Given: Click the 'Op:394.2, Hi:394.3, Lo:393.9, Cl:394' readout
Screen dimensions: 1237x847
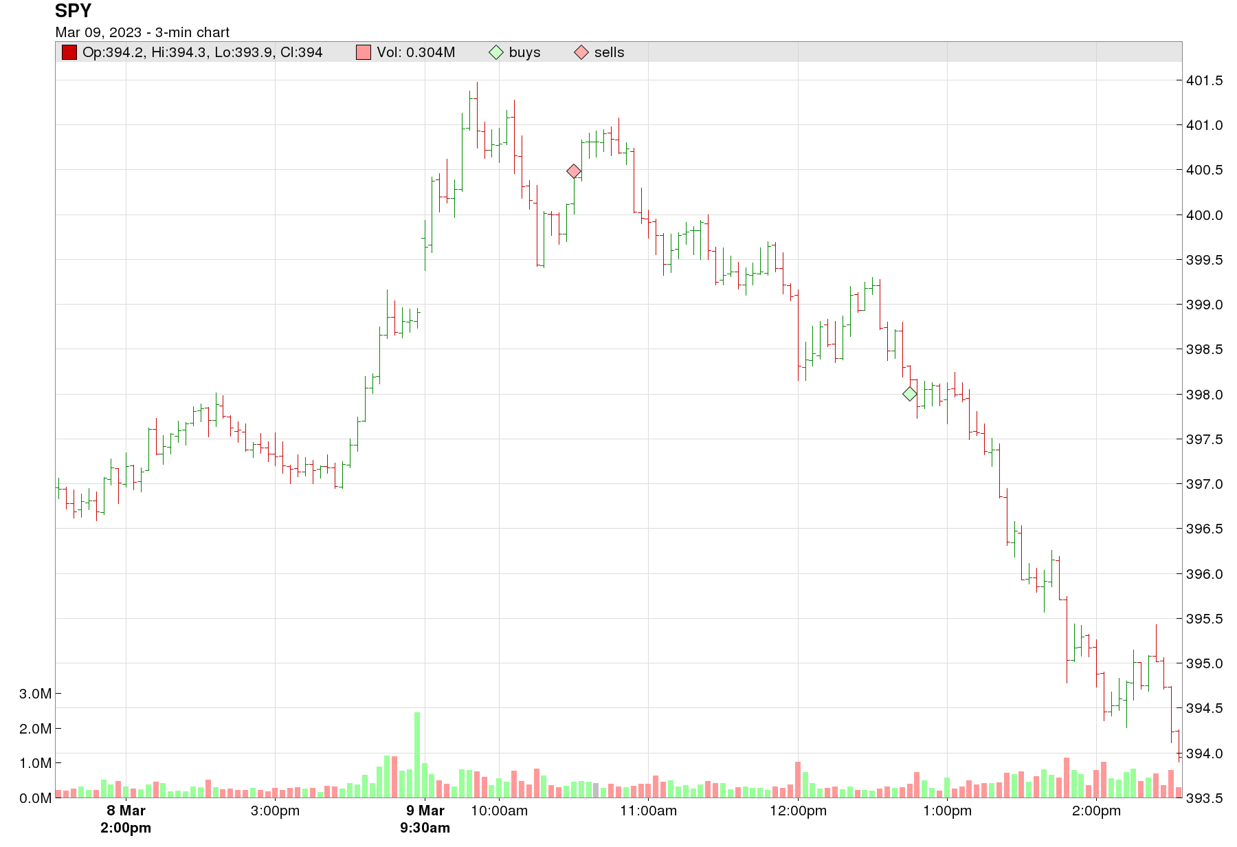Looking at the screenshot, I should tap(203, 52).
